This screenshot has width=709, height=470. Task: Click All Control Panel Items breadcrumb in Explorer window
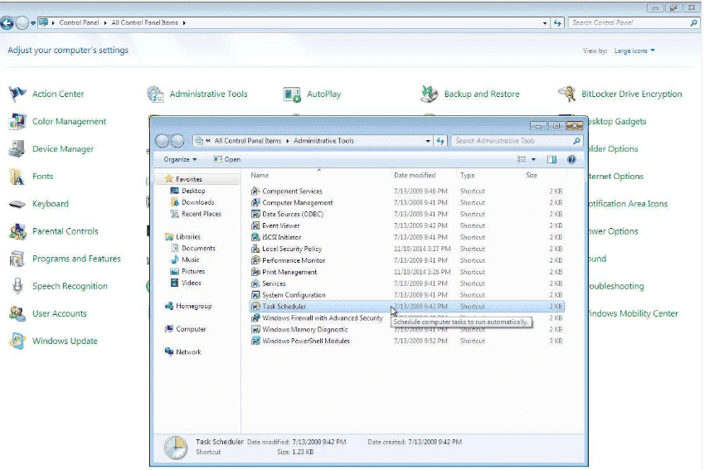248,141
